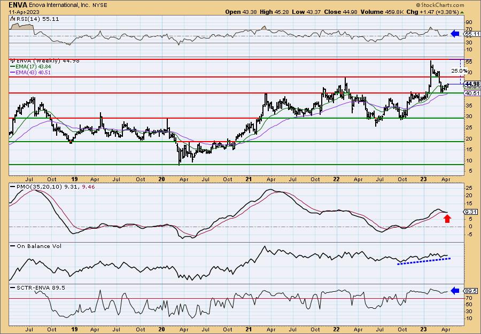Screen dimensions: 481x334
Task: Click the 40.51 EMA tag on right axis
Action: pos(472,93)
